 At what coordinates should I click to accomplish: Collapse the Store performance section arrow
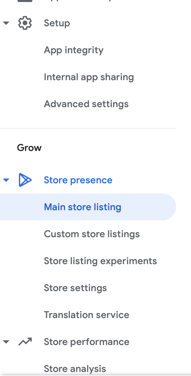pos(6,342)
